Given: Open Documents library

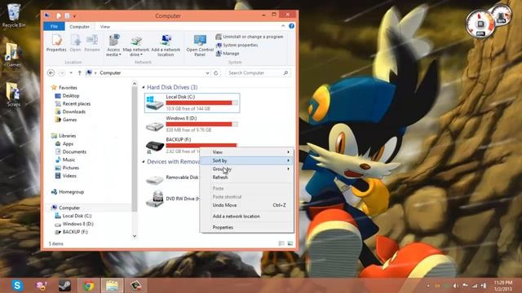Looking at the screenshot, I should point(71,152).
